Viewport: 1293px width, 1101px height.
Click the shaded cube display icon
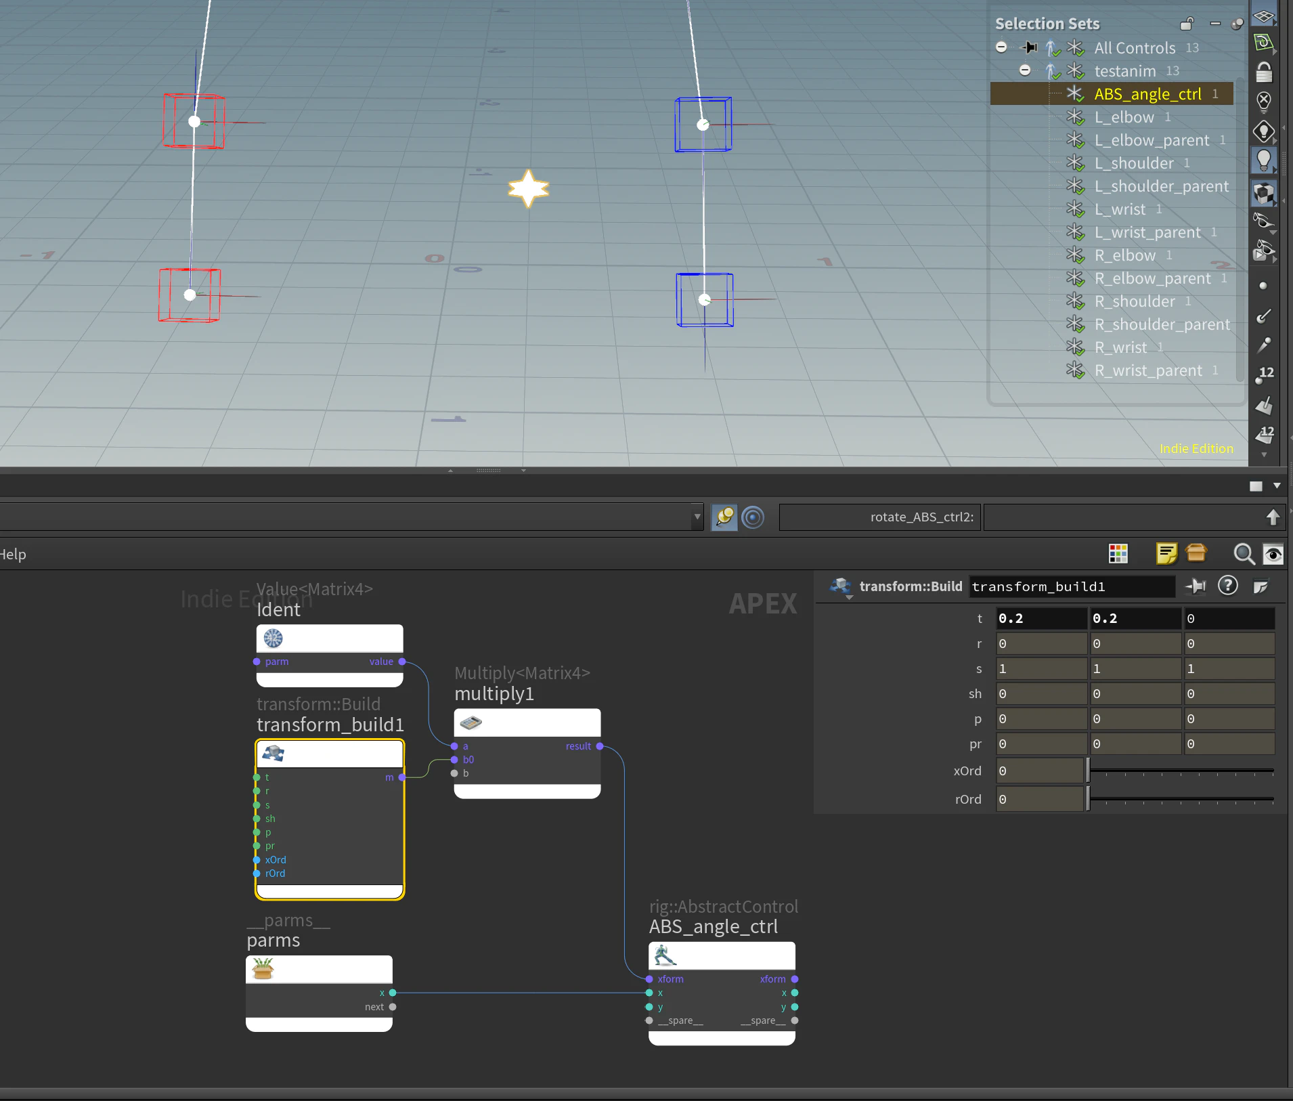[1264, 194]
